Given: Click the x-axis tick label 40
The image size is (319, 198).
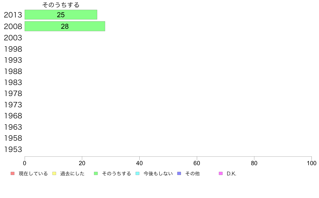Looking at the screenshot, I should [x=139, y=163].
